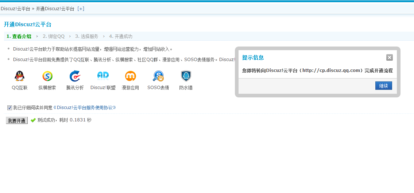Click 开通Discuz!云平台 breadcrumb item
This screenshot has width=414, height=193.
[55, 9]
